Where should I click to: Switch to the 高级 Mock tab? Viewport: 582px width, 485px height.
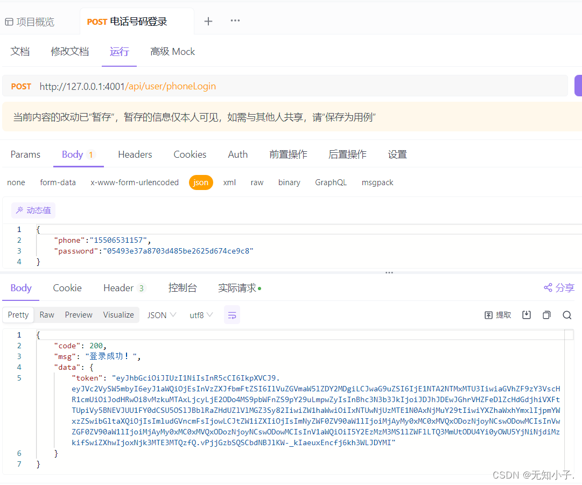pos(172,51)
